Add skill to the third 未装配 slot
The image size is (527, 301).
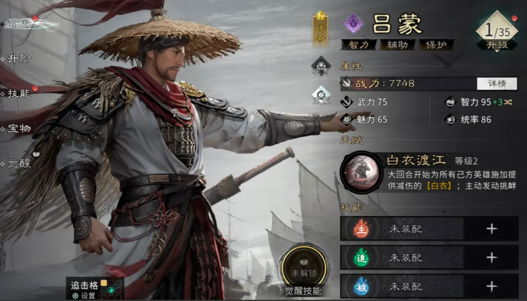point(492,287)
